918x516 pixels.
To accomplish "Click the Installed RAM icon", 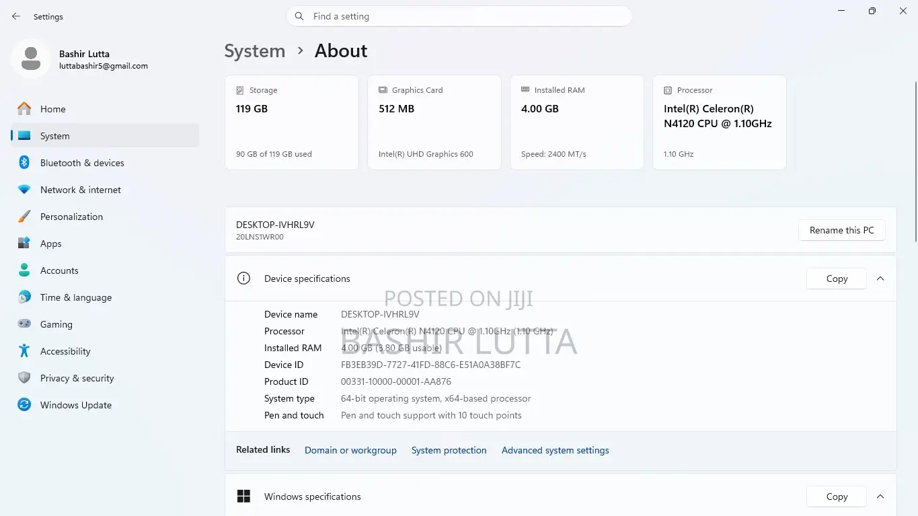I will 525,90.
